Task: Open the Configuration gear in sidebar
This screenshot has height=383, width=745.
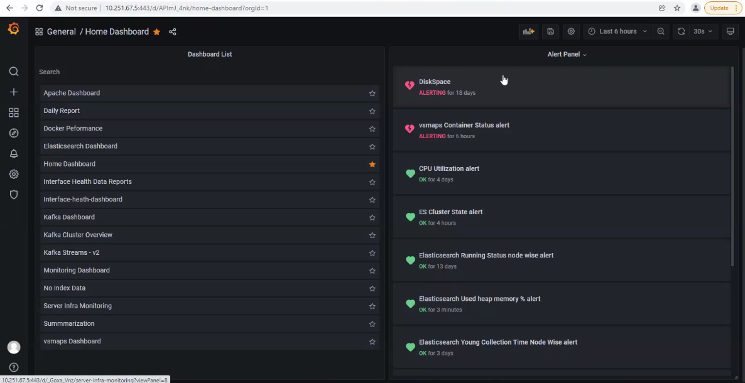Action: click(x=14, y=174)
